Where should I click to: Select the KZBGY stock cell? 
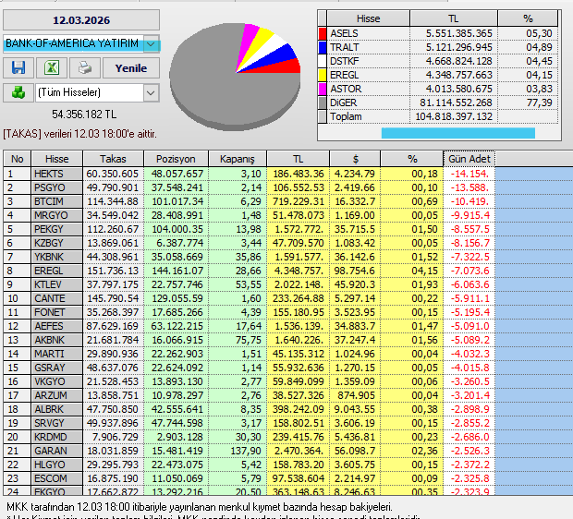click(57, 243)
